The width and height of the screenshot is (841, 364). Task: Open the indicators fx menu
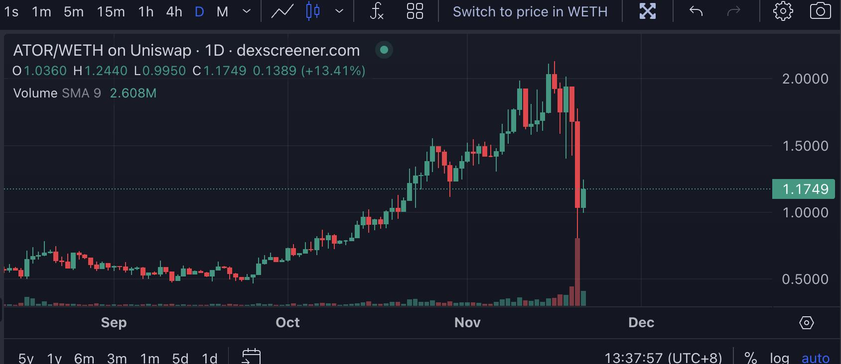(377, 11)
